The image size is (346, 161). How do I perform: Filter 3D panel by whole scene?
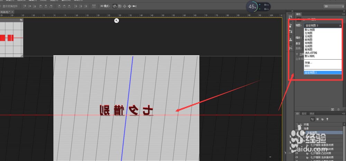(313, 119)
